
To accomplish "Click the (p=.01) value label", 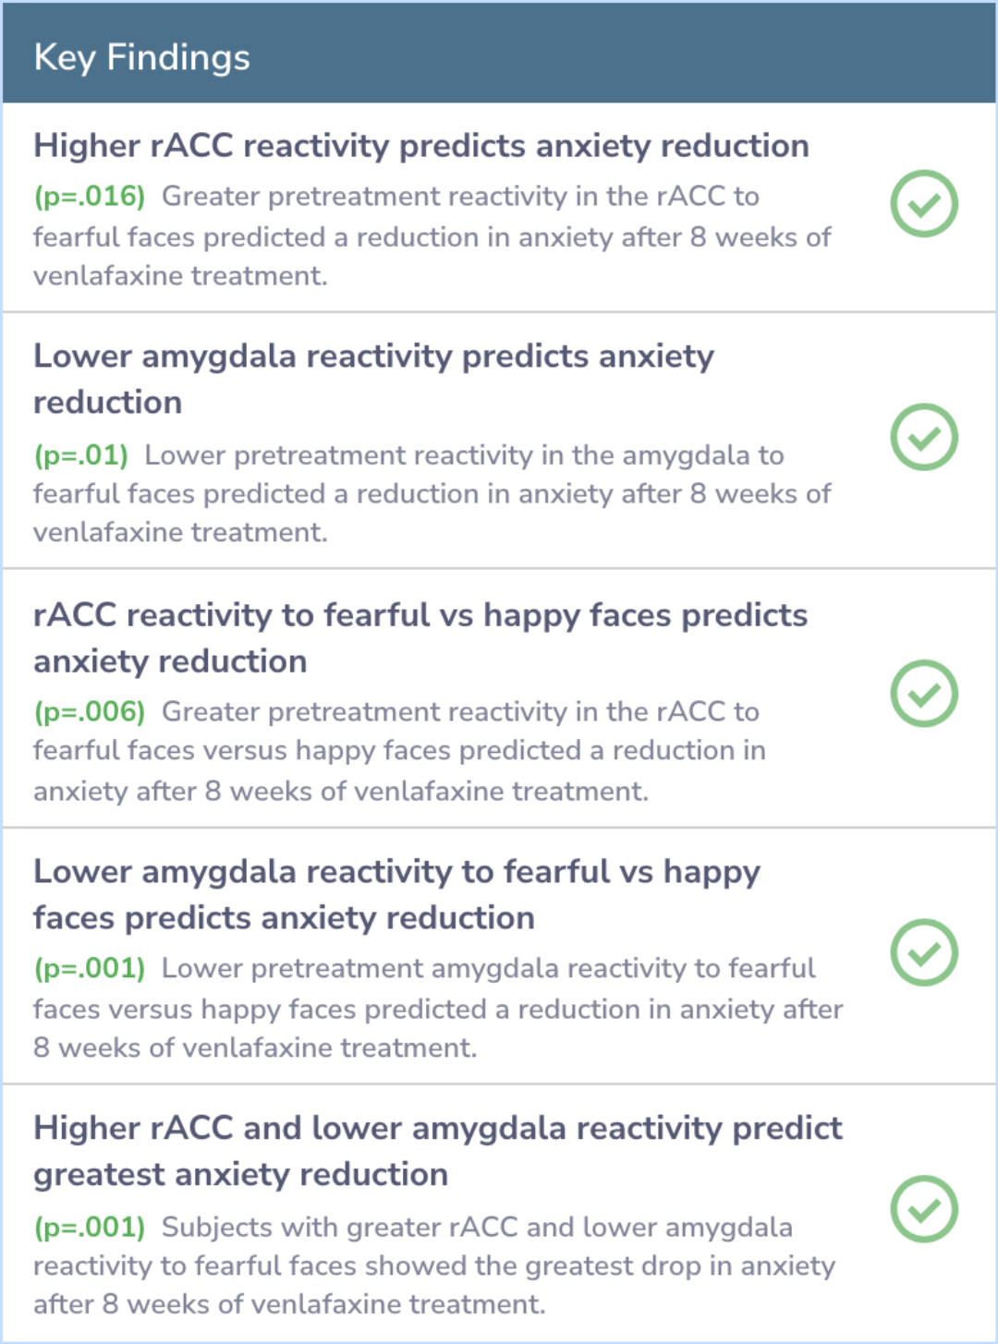I will pos(81,454).
